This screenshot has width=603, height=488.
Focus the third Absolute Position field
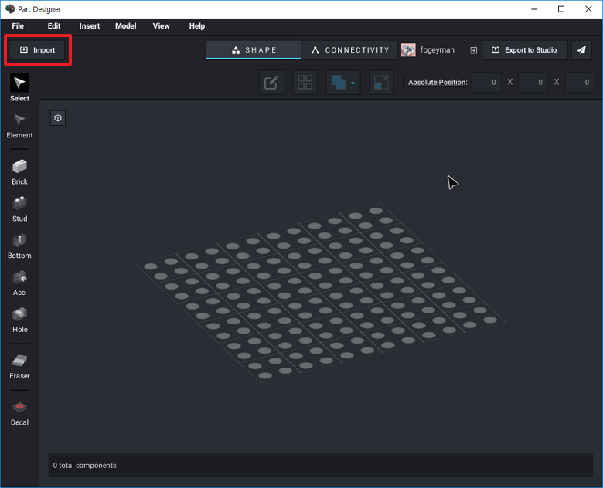click(x=579, y=82)
